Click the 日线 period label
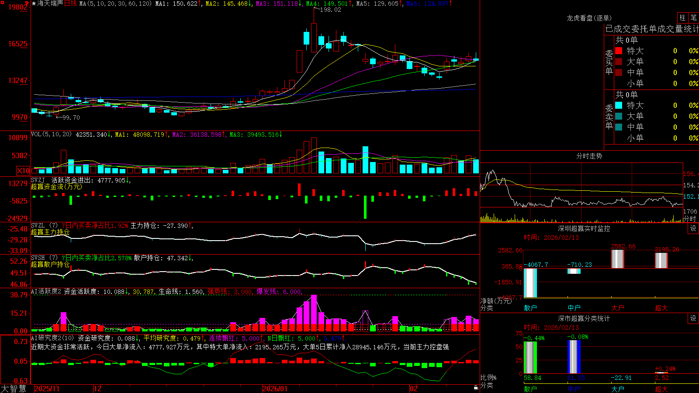699x393 pixels. coord(70,3)
